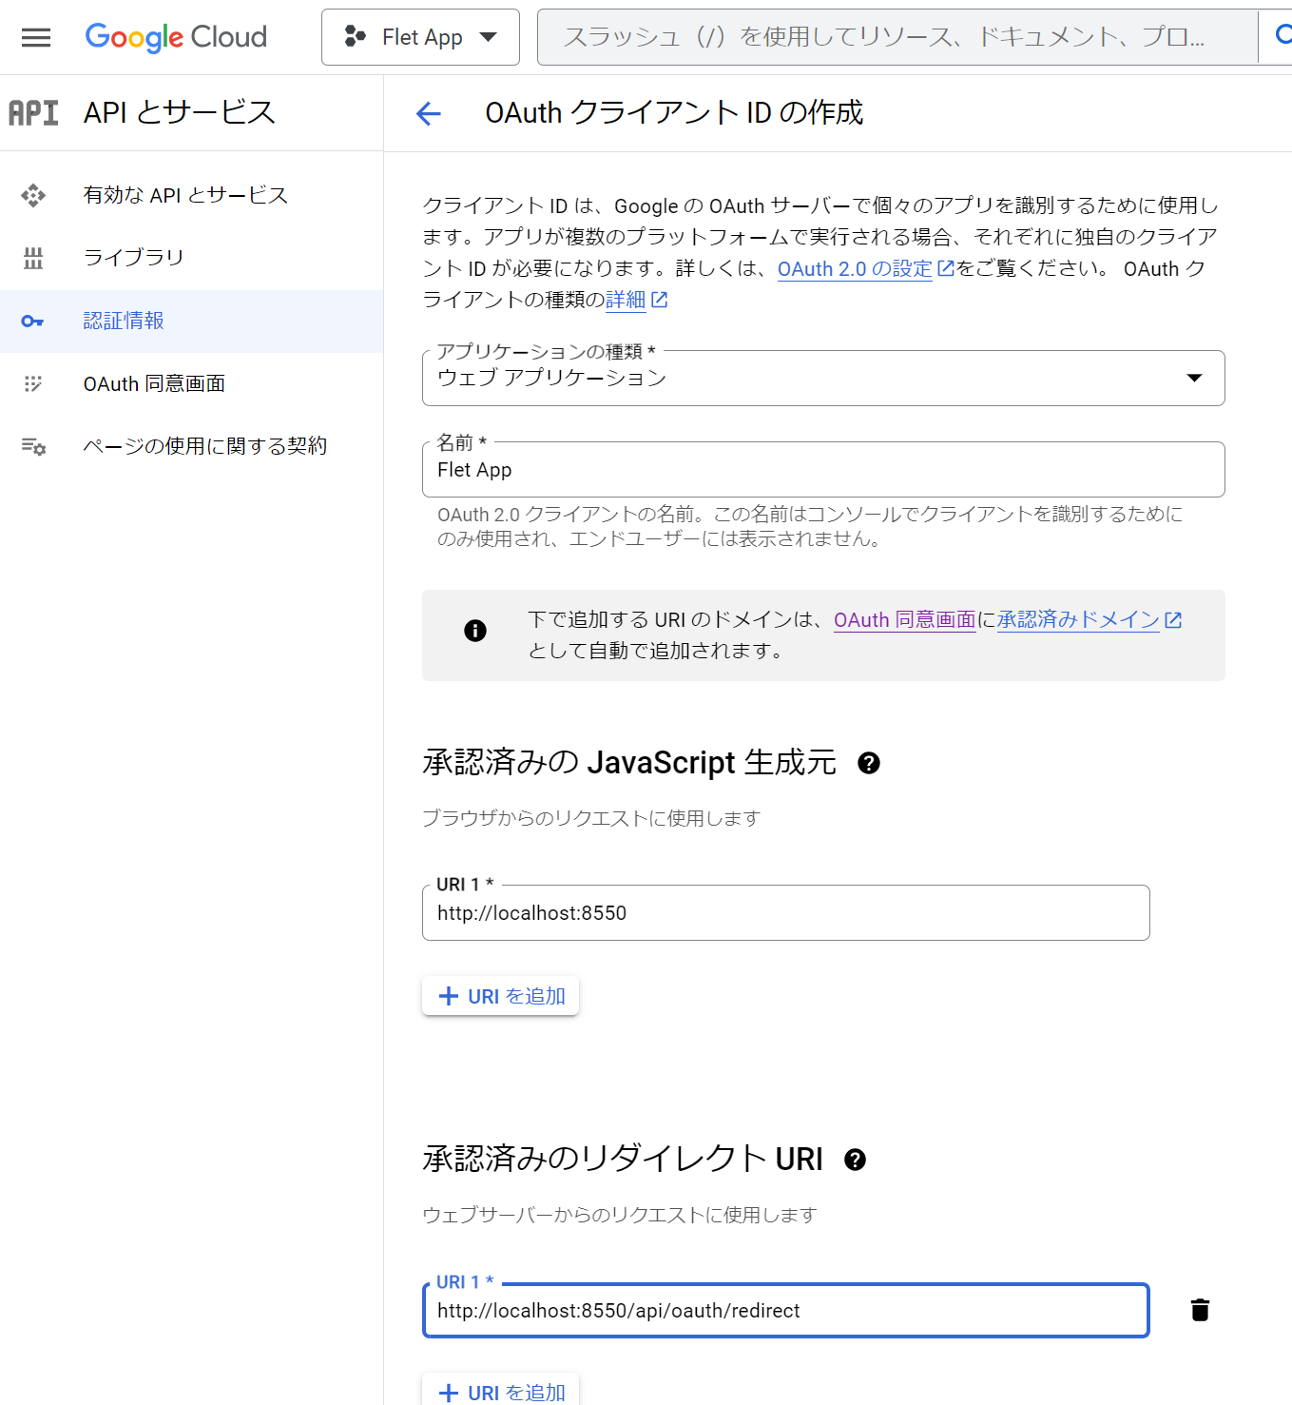Select the 有効な API とサービス sidebar icon
Screen dimensions: 1292x1405
33,195
